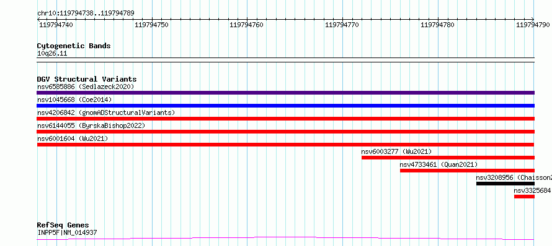This screenshot has width=552, height=246.
Task: Click ruler position 119794750
Action: [x=152, y=25]
